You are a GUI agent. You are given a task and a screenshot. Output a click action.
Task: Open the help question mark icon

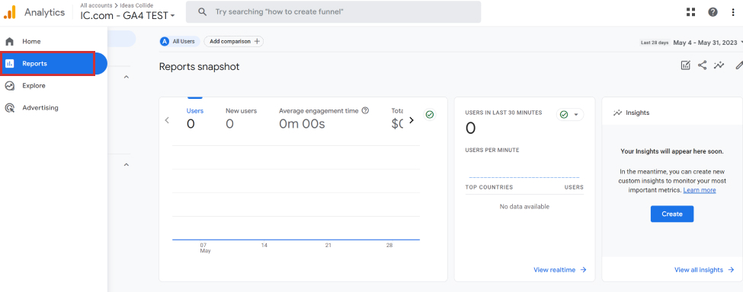coord(713,12)
